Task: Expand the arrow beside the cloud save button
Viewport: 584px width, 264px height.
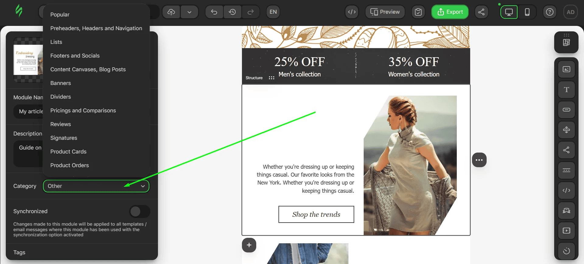Action: point(189,12)
